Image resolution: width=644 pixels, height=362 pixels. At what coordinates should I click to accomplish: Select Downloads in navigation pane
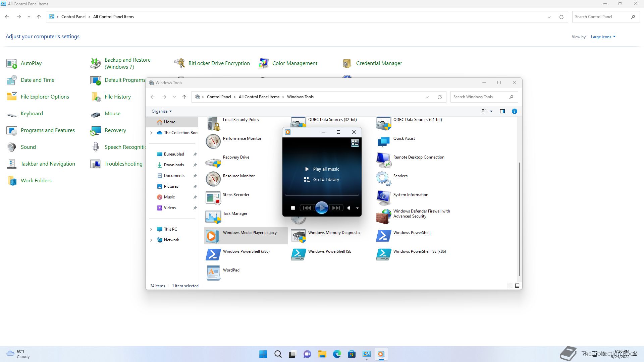(173, 165)
